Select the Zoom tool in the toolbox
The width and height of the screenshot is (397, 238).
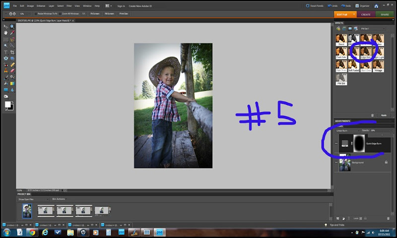[12, 26]
